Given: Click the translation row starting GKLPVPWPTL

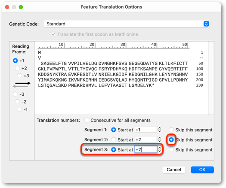Looking at the screenshot, I should tap(113, 69).
